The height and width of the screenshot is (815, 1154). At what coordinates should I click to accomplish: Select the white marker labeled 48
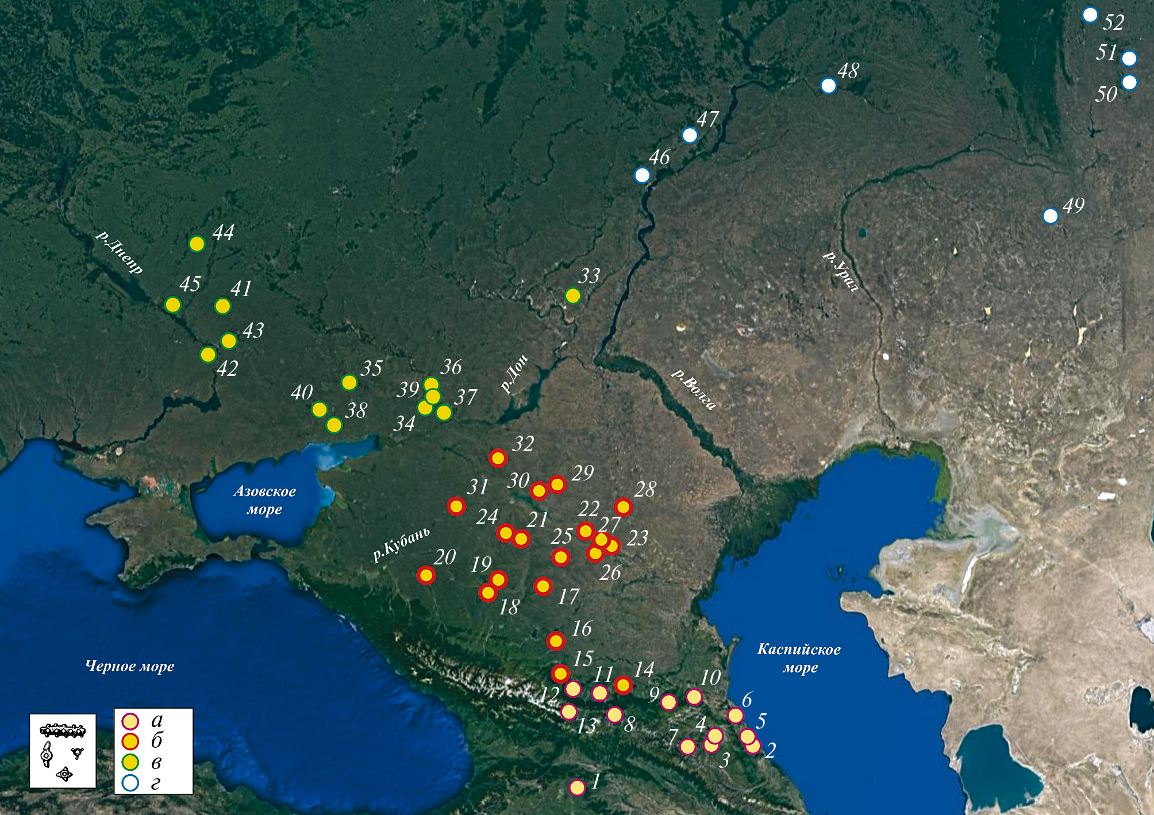(x=828, y=86)
